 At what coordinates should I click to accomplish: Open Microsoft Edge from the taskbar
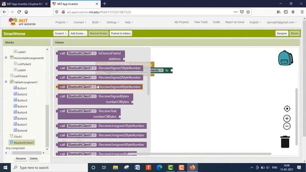click(x=159, y=168)
